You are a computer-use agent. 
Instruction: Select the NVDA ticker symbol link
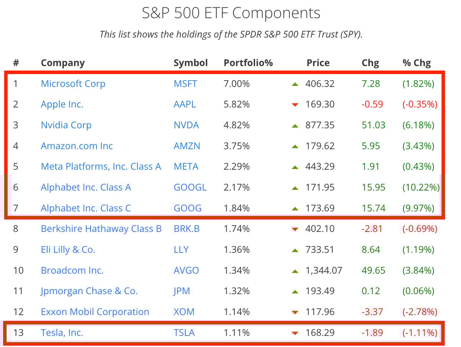tap(186, 125)
